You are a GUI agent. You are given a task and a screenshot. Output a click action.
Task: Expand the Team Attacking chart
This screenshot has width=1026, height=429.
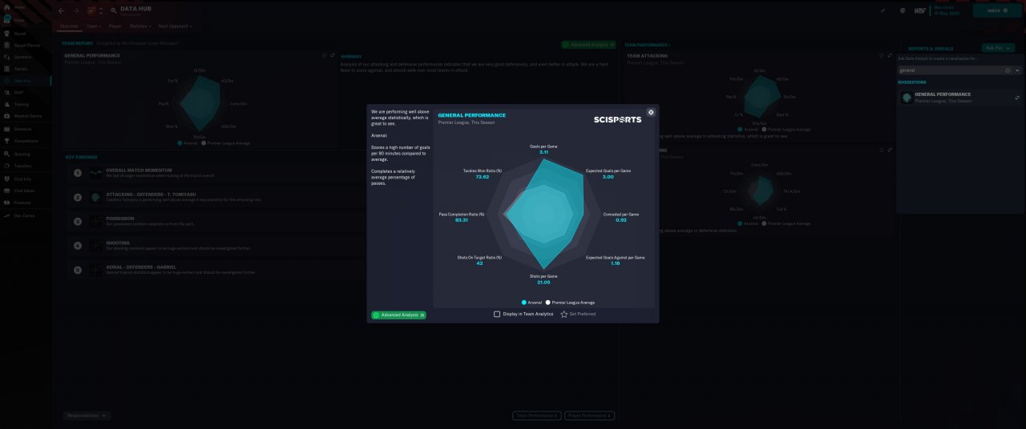(x=890, y=56)
